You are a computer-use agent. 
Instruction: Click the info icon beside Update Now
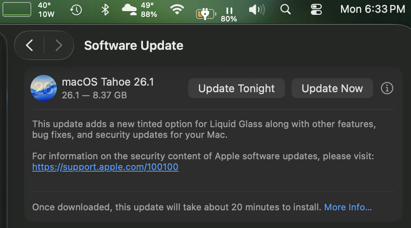tap(387, 88)
